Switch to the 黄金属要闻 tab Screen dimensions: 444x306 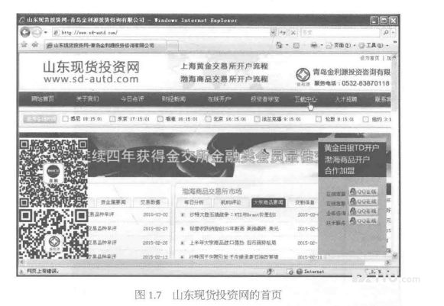click(x=113, y=202)
